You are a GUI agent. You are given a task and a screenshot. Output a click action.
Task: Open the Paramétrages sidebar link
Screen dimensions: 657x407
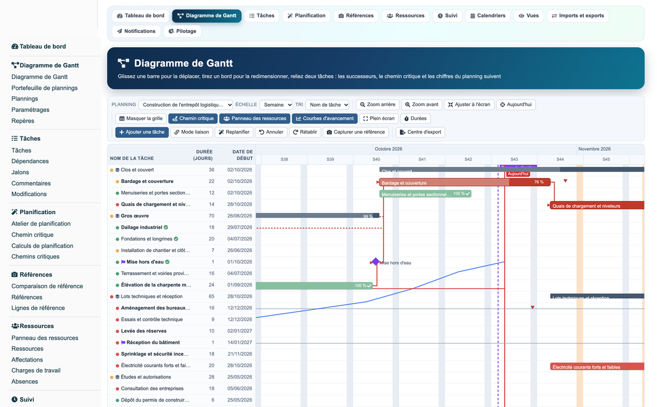click(30, 110)
